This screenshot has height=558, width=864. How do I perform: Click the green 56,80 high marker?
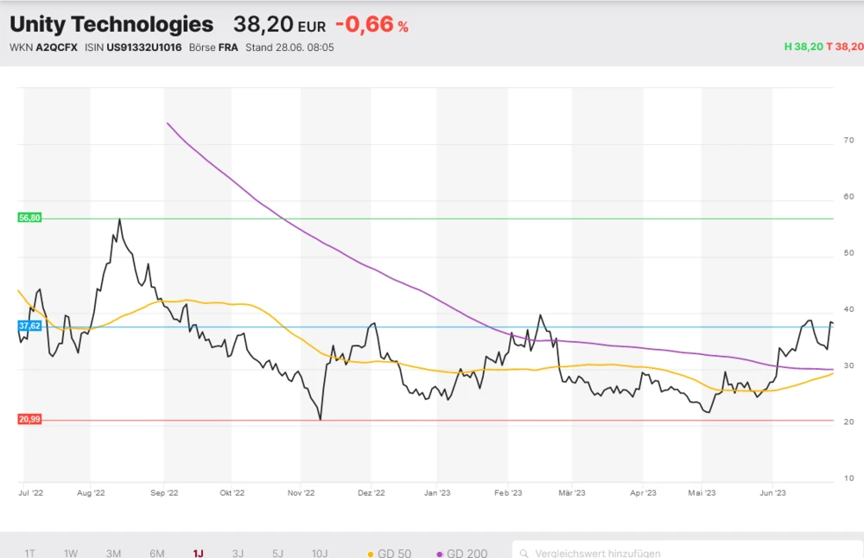tap(29, 218)
